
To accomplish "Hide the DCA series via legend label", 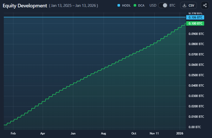I will click(x=141, y=6).
